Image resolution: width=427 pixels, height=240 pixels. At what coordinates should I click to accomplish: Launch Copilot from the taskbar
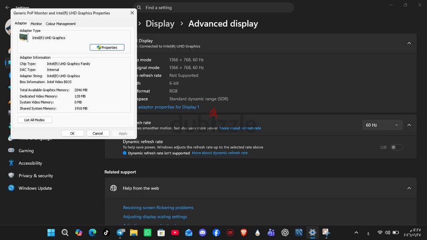coord(79,233)
